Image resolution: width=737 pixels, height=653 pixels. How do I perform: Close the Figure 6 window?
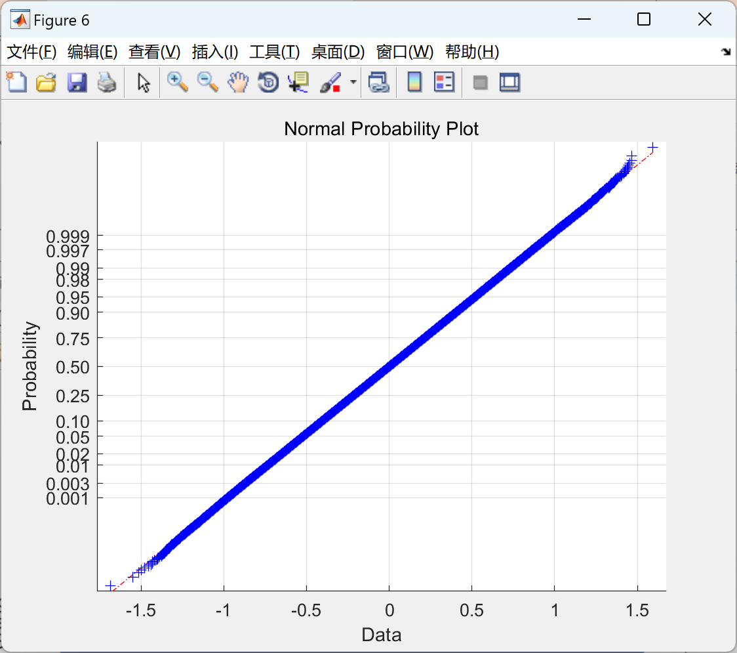point(705,19)
